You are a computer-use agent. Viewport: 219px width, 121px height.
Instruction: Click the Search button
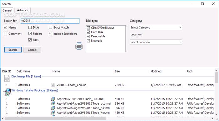click(x=13, y=50)
